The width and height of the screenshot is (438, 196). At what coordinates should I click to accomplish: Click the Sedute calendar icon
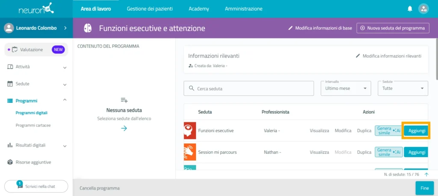click(10, 84)
